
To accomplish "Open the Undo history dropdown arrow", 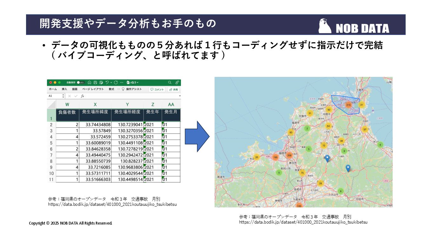I will 111,83.
